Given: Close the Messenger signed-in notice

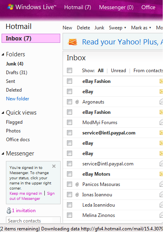Looking at the screenshot, I should [54, 166].
